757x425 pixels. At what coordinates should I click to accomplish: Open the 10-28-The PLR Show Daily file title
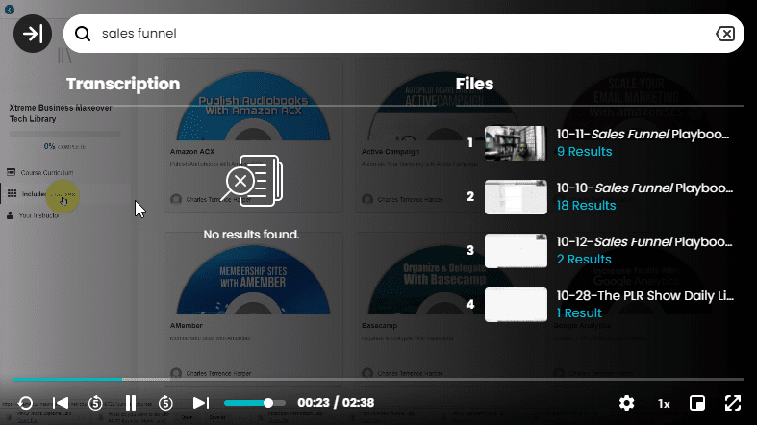click(x=645, y=296)
